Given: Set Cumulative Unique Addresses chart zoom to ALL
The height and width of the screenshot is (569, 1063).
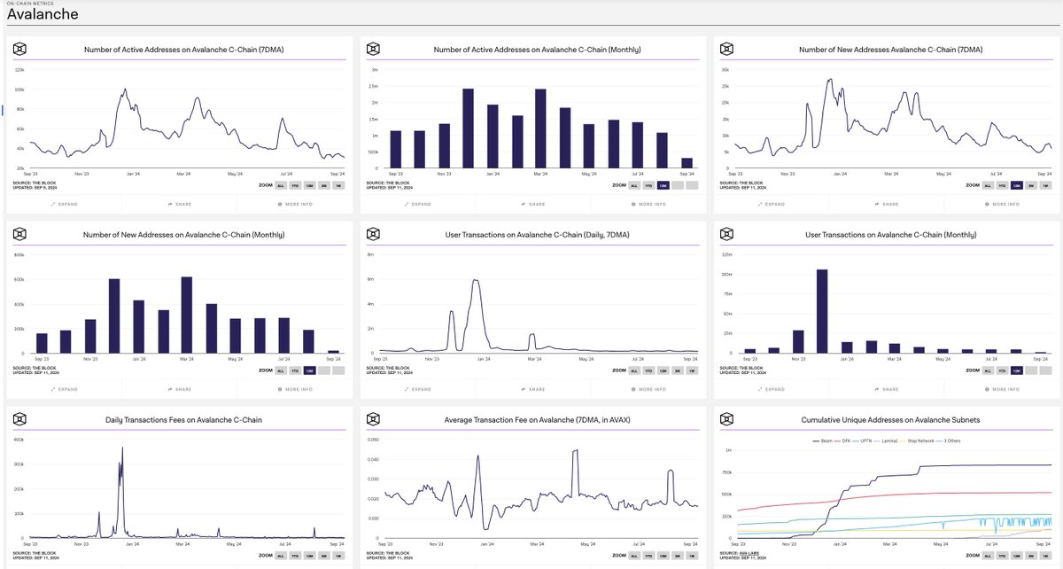Looking at the screenshot, I should click(986, 556).
